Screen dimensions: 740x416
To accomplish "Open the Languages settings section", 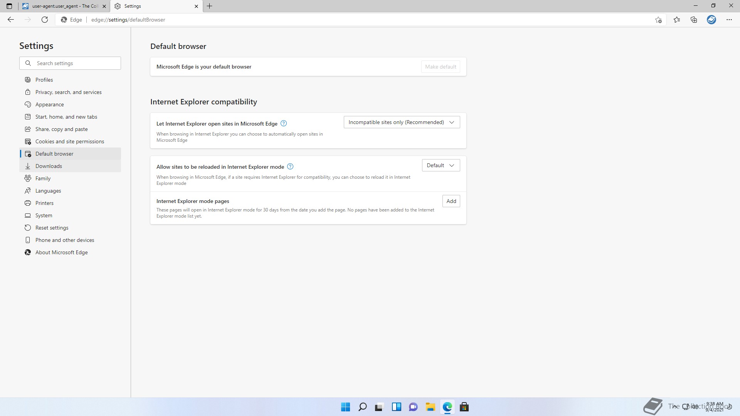I will (x=70, y=191).
